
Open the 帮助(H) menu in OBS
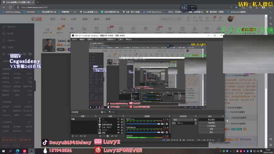(129, 39)
